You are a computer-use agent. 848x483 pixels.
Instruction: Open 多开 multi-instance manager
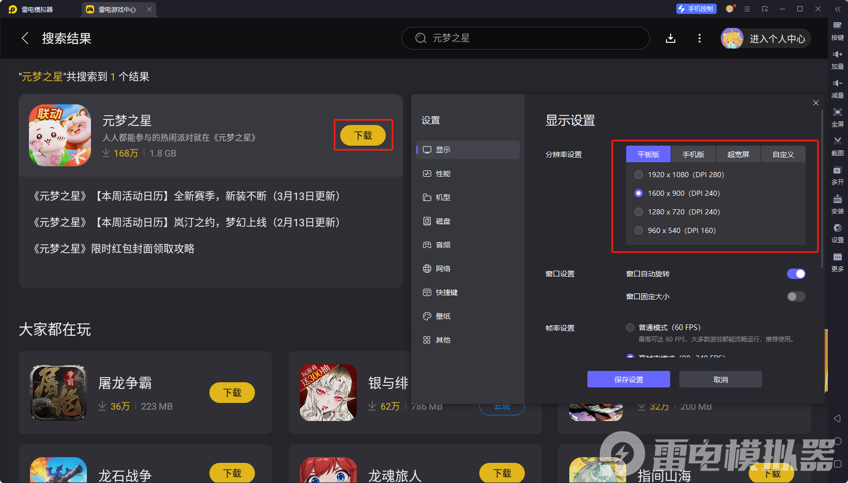(838, 175)
